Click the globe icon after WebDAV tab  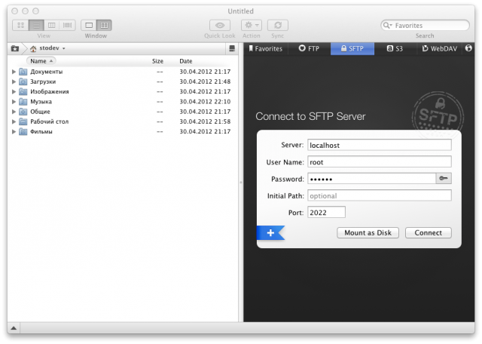(x=468, y=48)
